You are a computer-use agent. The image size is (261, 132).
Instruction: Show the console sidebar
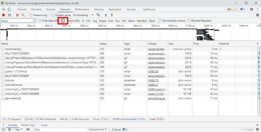coord(3,129)
